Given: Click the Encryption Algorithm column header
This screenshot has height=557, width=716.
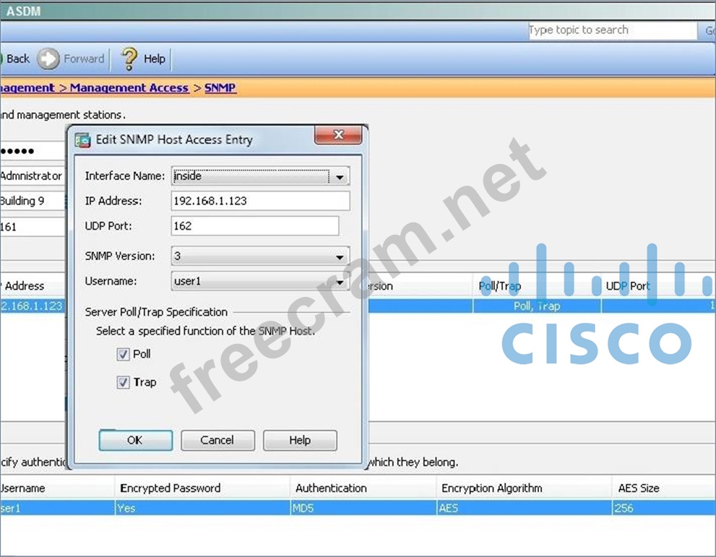Looking at the screenshot, I should pyautogui.click(x=491, y=488).
